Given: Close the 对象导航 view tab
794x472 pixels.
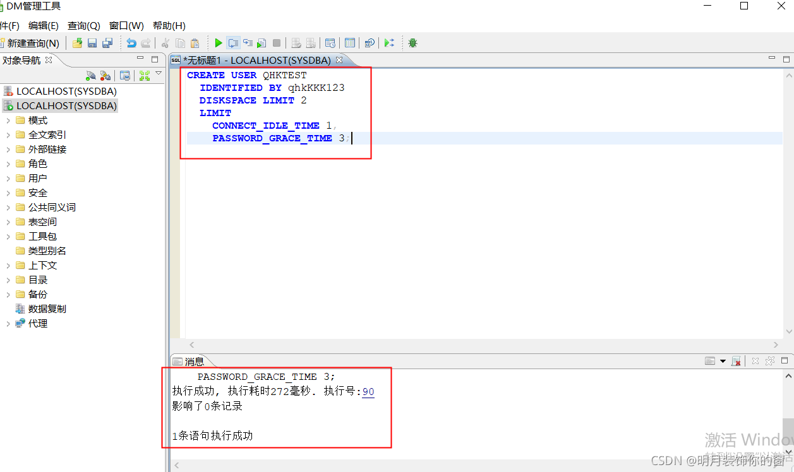Looking at the screenshot, I should (x=49, y=60).
